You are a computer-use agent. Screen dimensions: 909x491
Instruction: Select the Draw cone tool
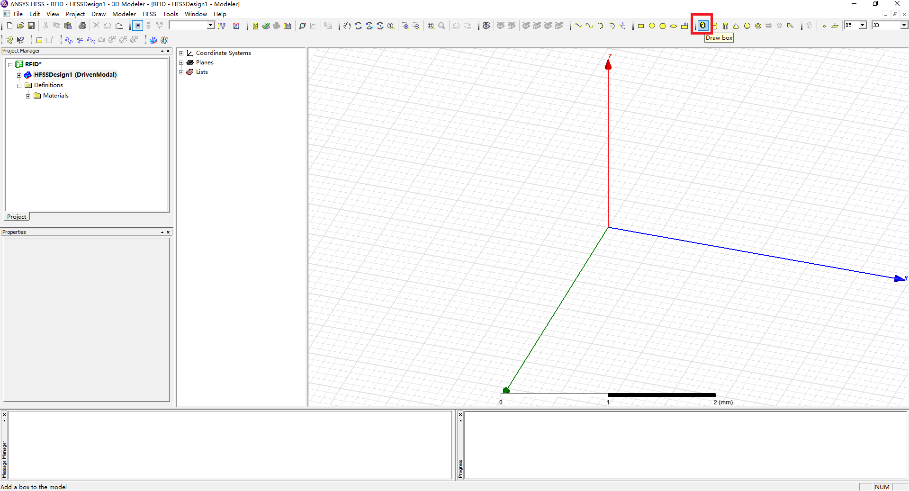click(736, 26)
